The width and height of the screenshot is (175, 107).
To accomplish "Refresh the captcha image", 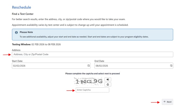I will (x=107, y=84).
